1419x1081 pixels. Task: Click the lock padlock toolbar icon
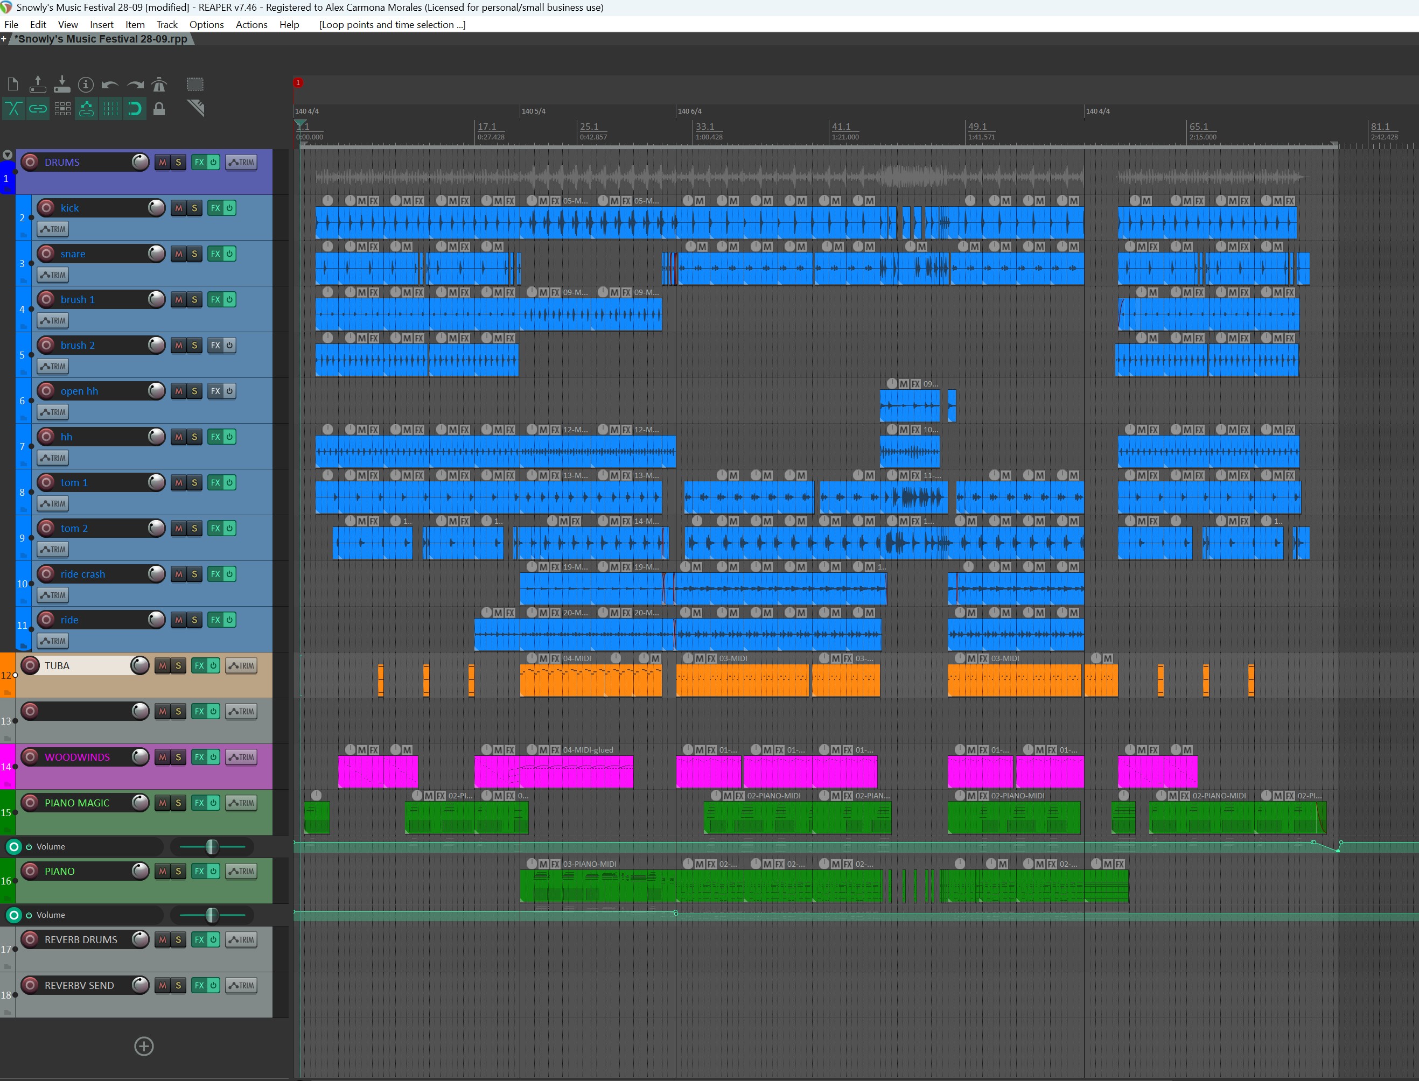coord(159,109)
